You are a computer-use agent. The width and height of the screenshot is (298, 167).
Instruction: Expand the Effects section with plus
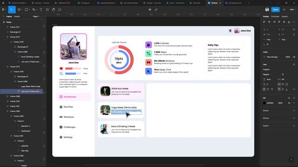tap(294, 118)
